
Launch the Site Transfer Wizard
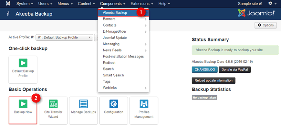[53, 111]
